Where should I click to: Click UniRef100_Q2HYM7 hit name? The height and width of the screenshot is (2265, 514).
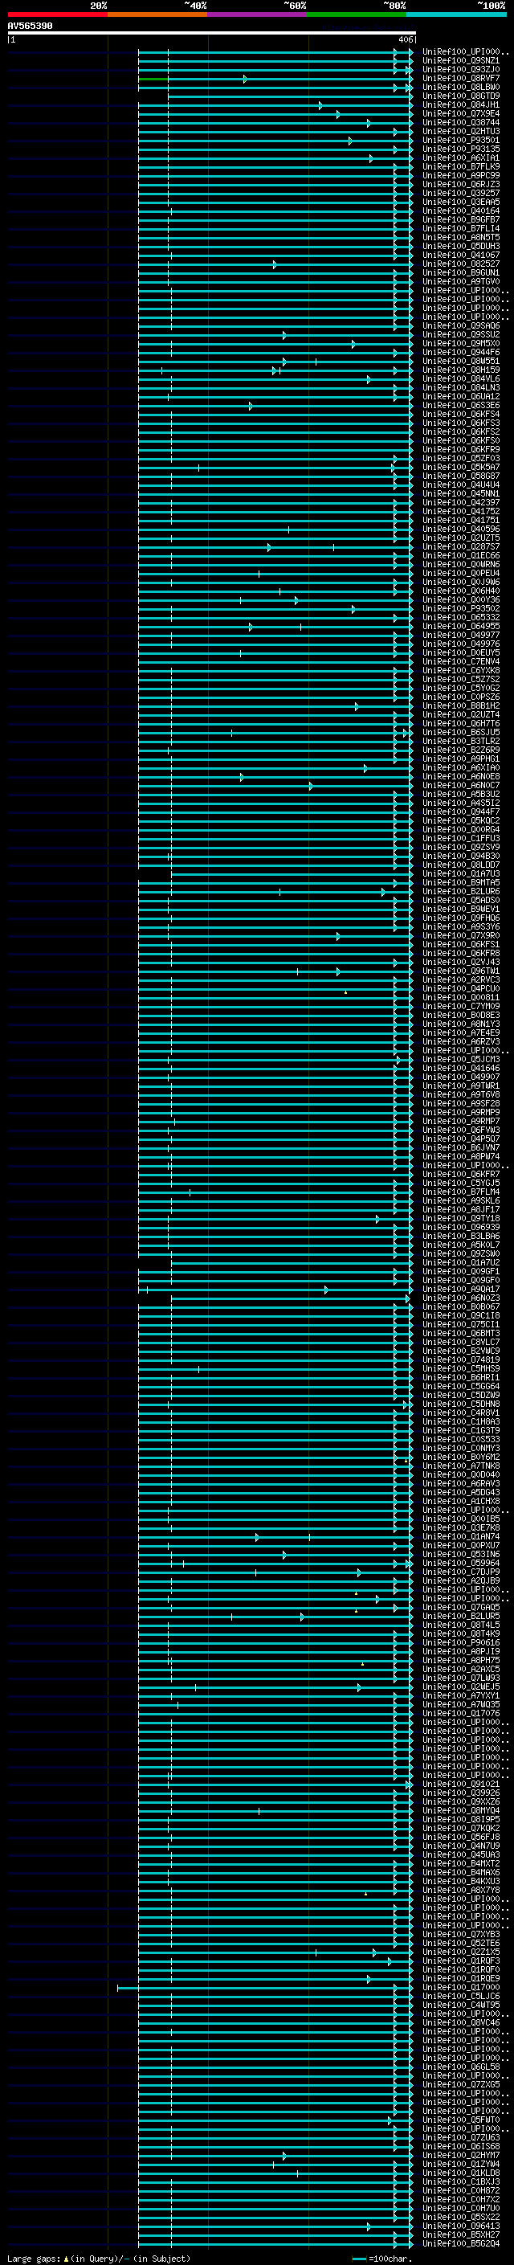461,2156
